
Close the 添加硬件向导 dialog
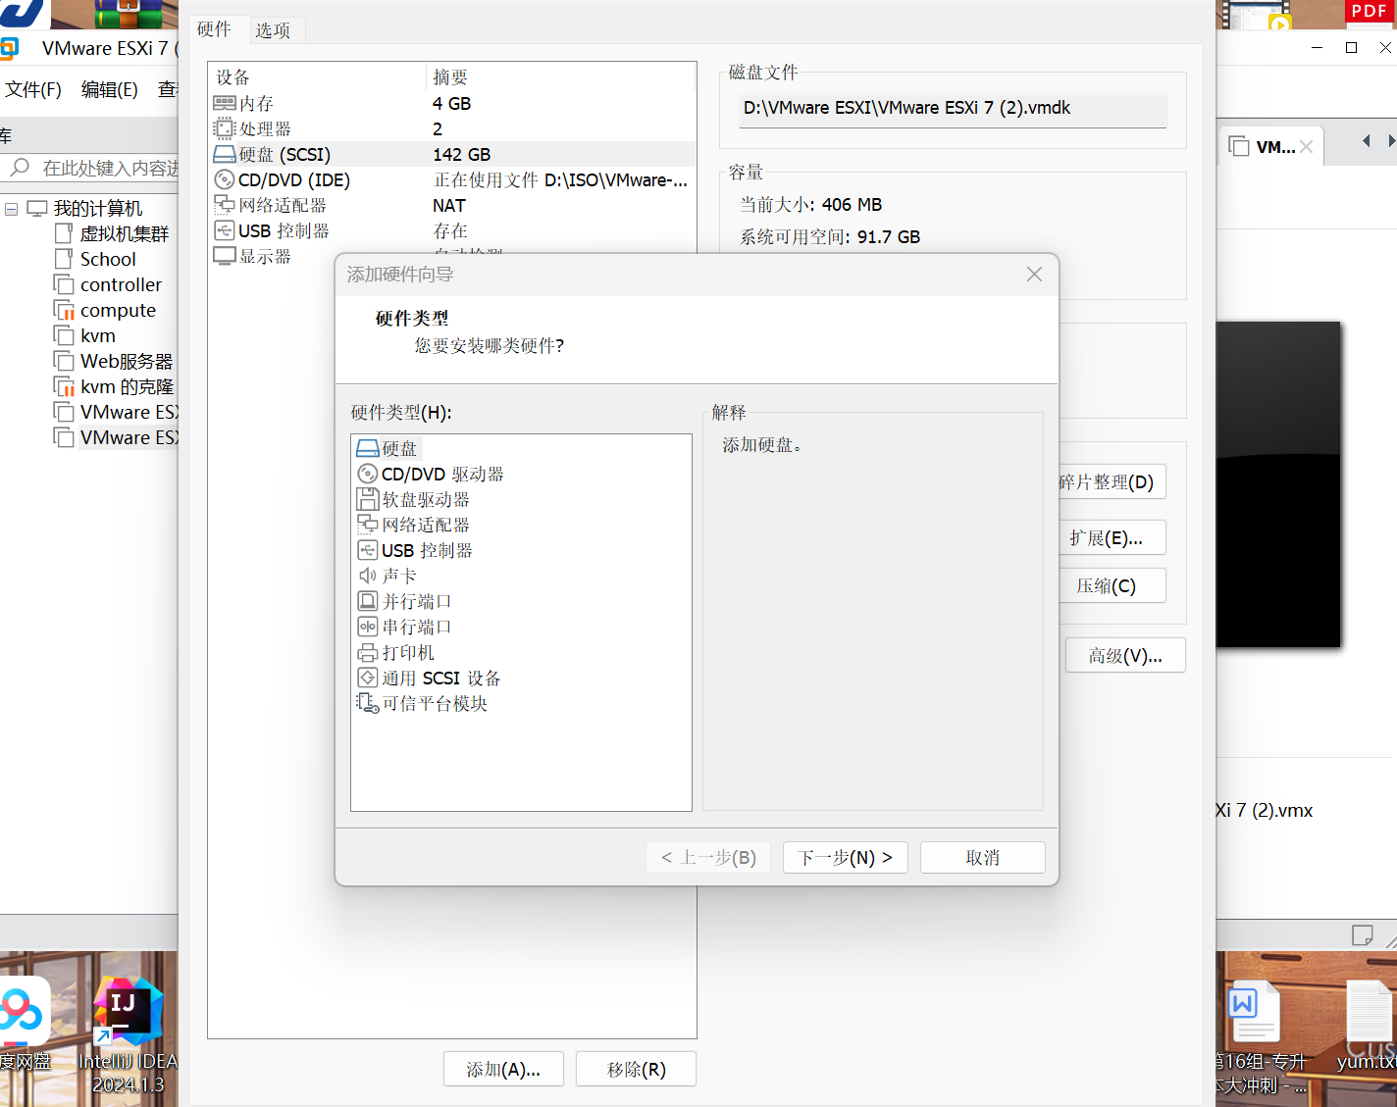[x=1034, y=275]
